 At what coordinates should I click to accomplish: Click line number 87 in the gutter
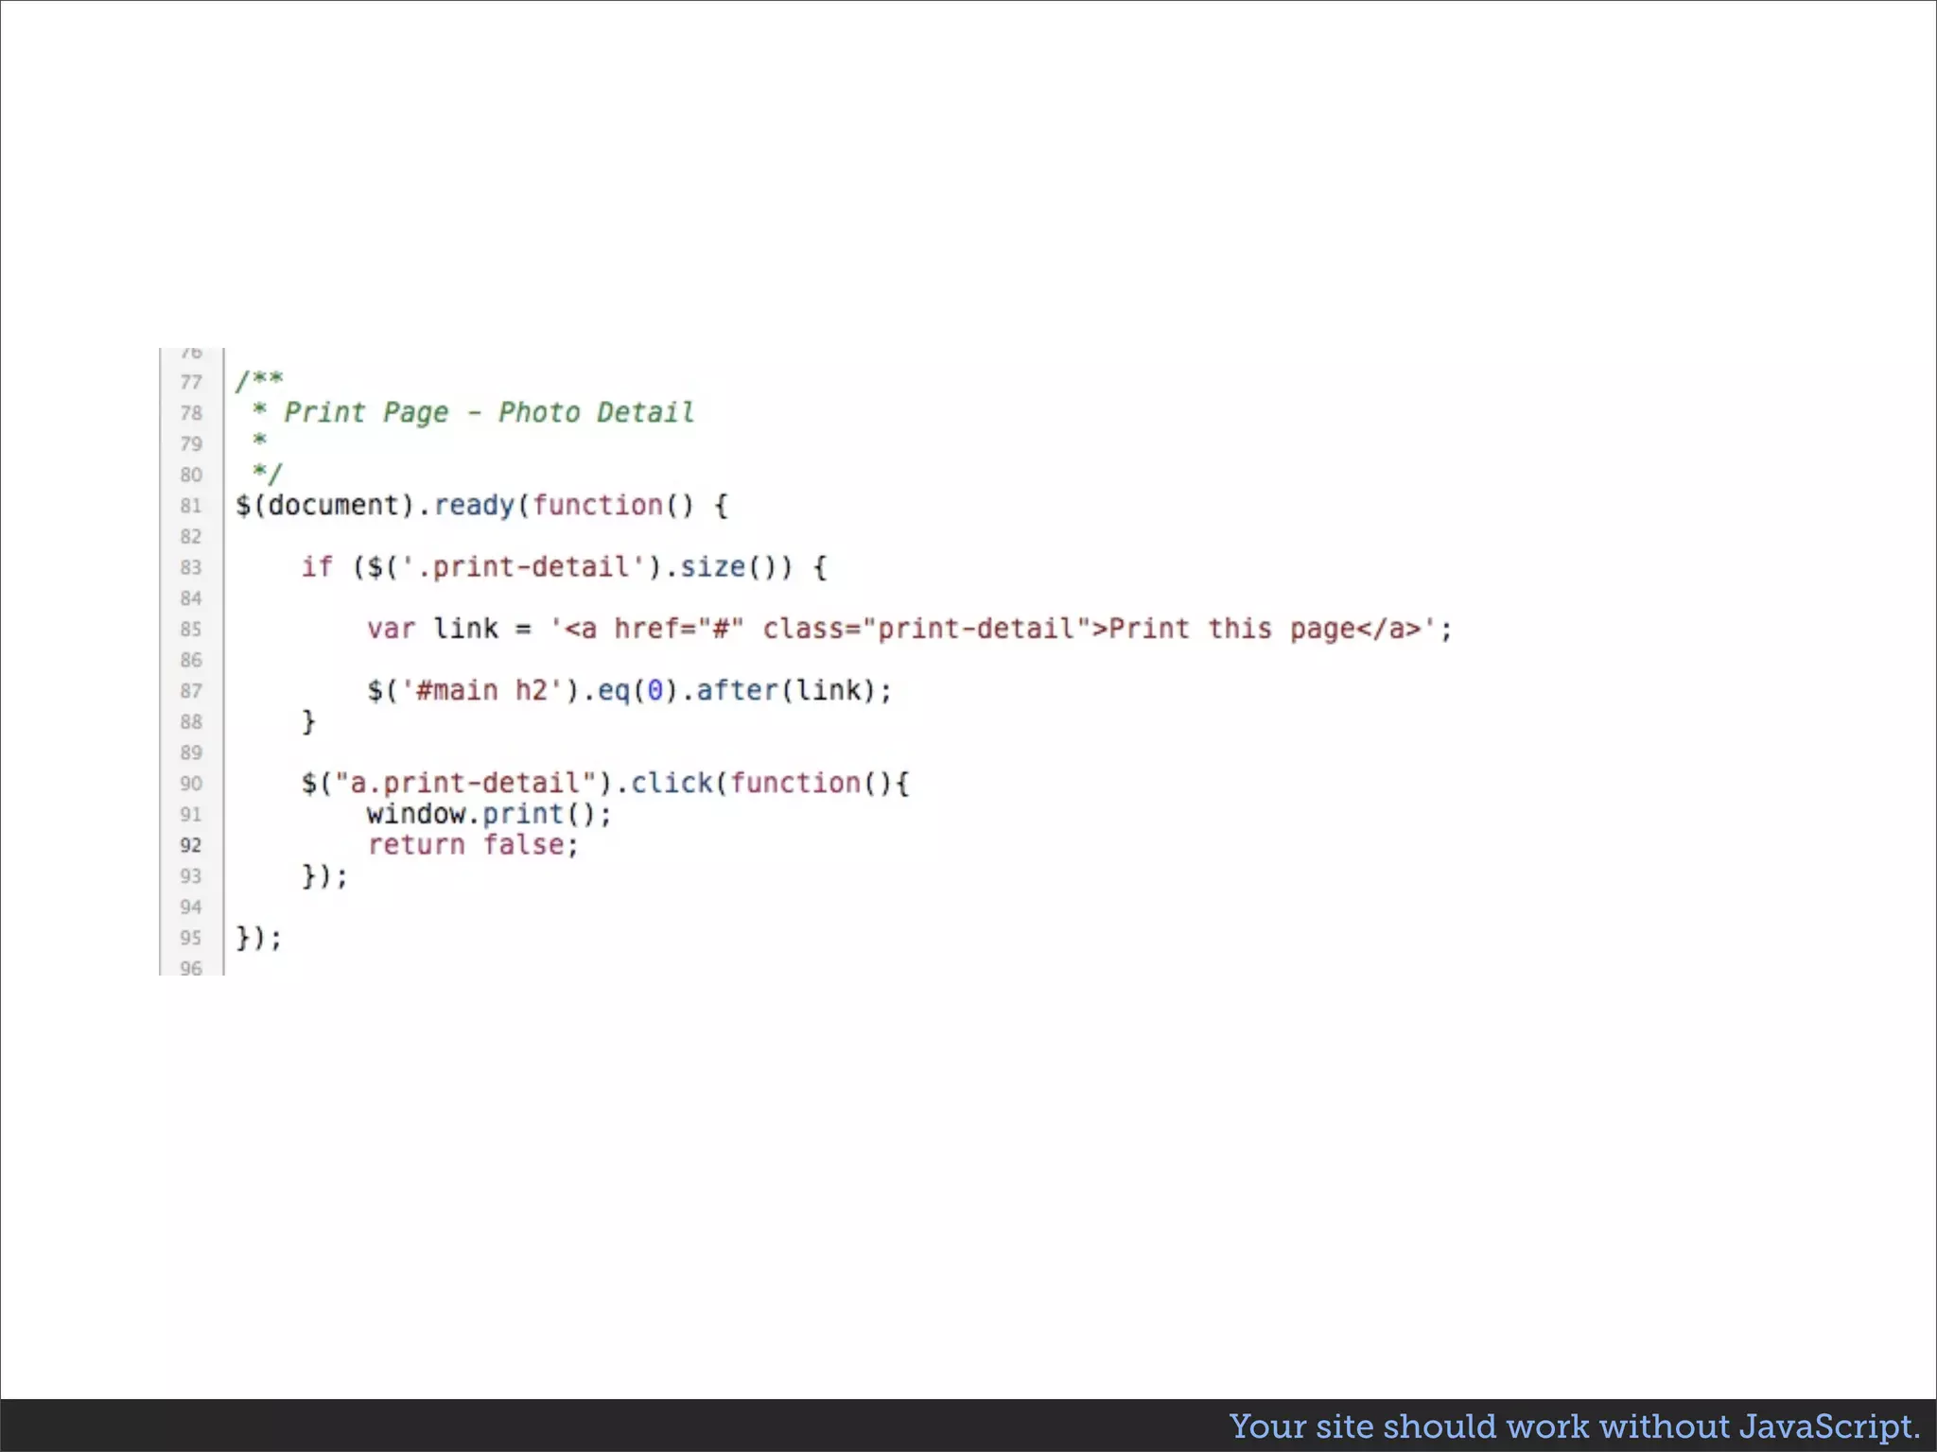tap(191, 691)
